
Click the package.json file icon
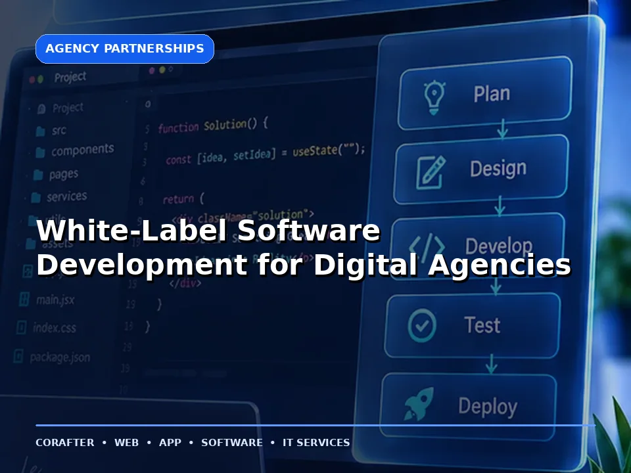point(18,356)
